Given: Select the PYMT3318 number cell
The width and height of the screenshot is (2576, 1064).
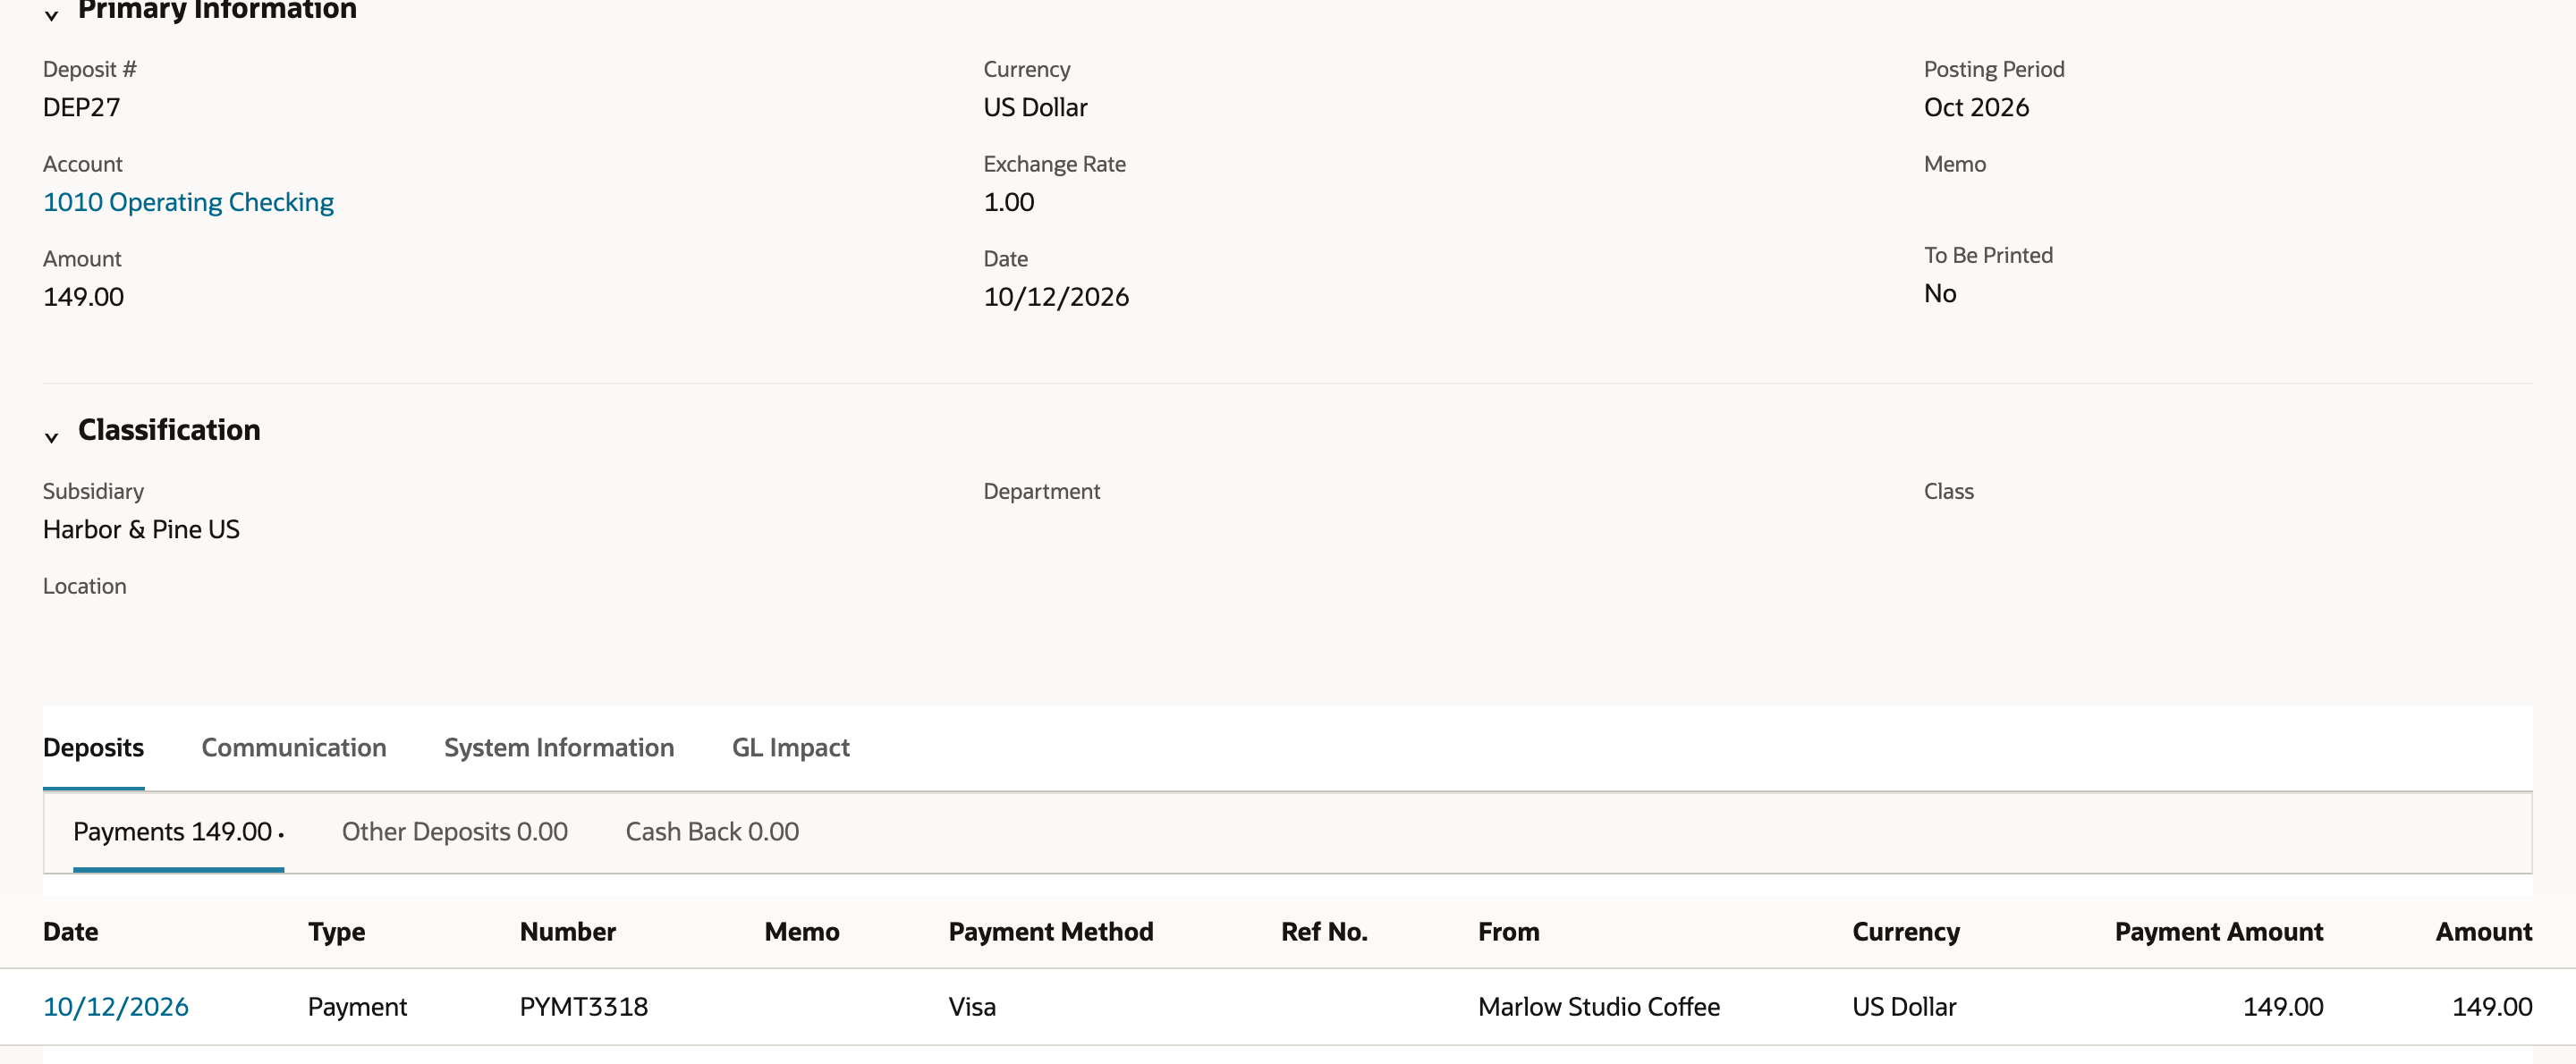Looking at the screenshot, I should (584, 1006).
